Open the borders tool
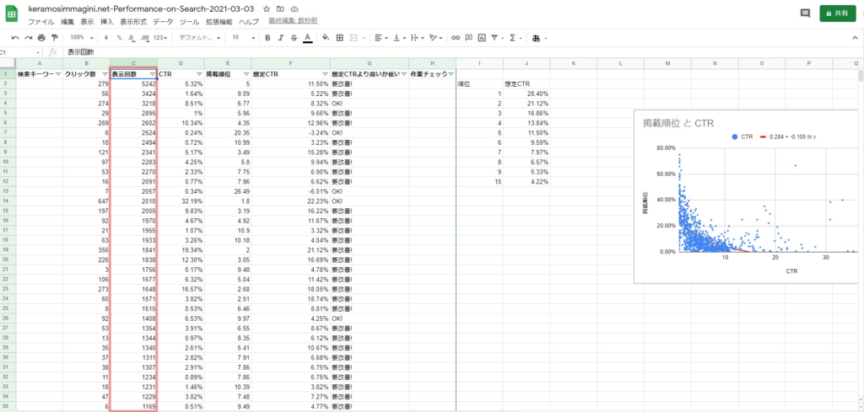This screenshot has height=412, width=864. (339, 38)
